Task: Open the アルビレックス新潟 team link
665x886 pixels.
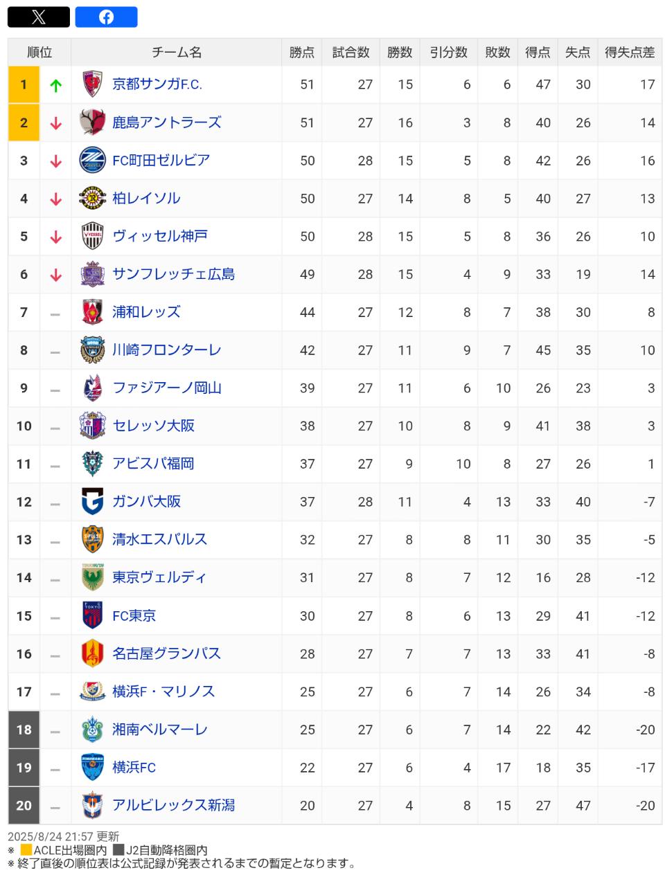Action: (x=173, y=806)
